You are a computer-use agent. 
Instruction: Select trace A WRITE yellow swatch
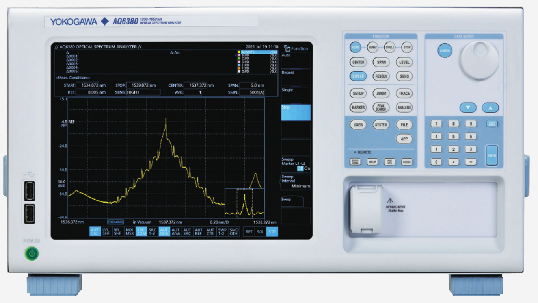[238, 52]
